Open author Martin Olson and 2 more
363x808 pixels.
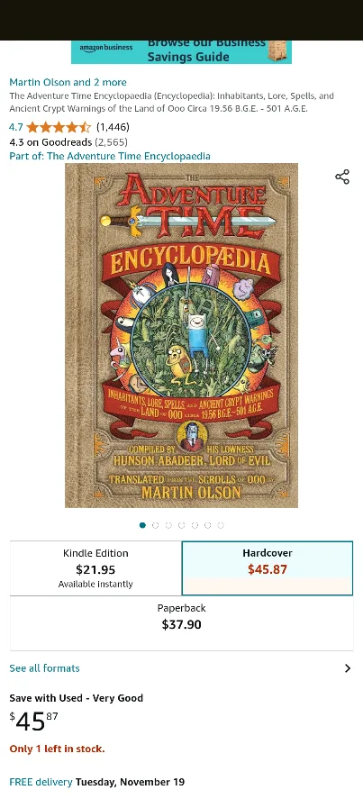(x=68, y=83)
